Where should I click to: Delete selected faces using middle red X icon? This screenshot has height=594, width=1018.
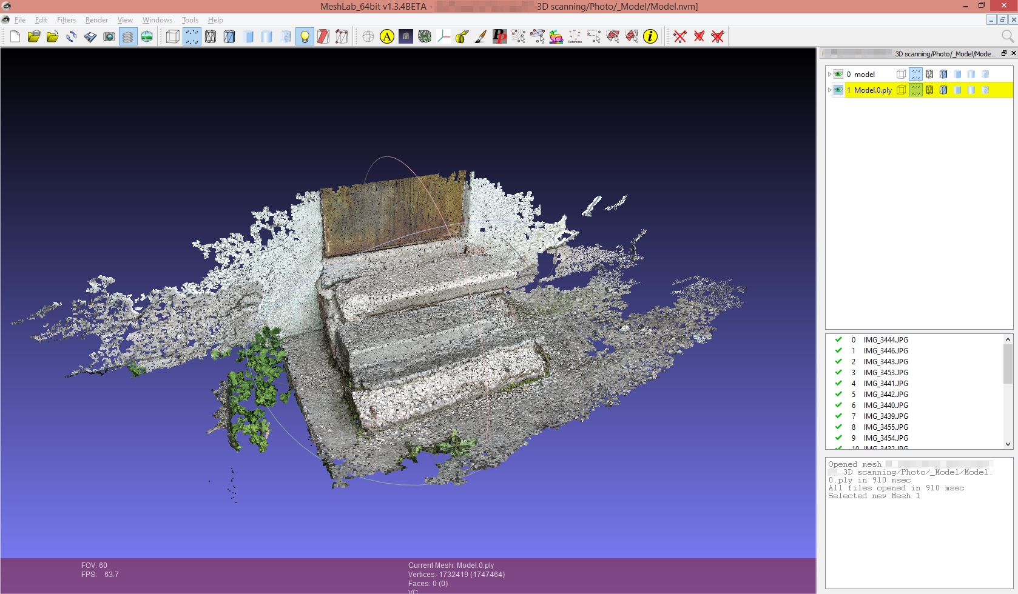click(699, 37)
